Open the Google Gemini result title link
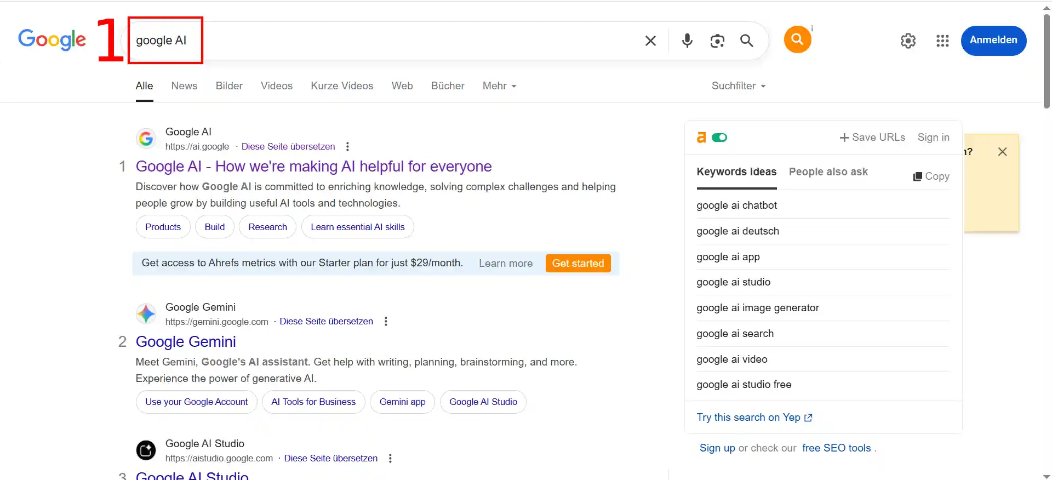Image resolution: width=1052 pixels, height=480 pixels. click(186, 341)
